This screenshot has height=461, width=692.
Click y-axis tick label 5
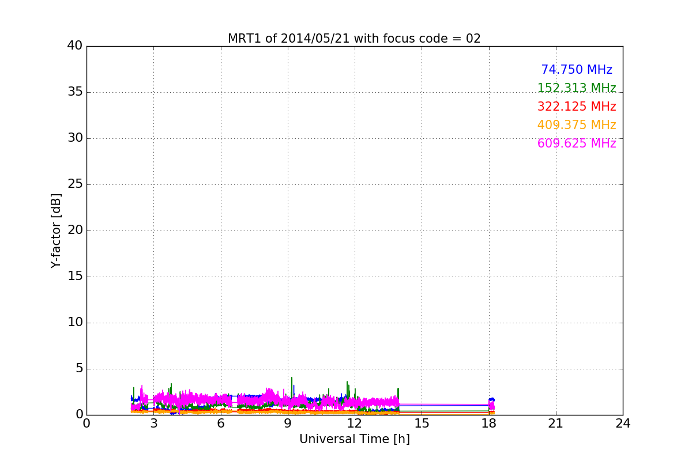click(x=78, y=369)
